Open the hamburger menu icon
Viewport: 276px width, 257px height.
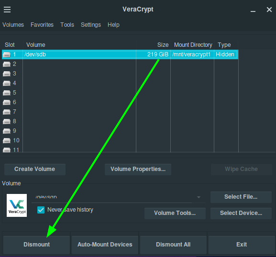point(7,10)
